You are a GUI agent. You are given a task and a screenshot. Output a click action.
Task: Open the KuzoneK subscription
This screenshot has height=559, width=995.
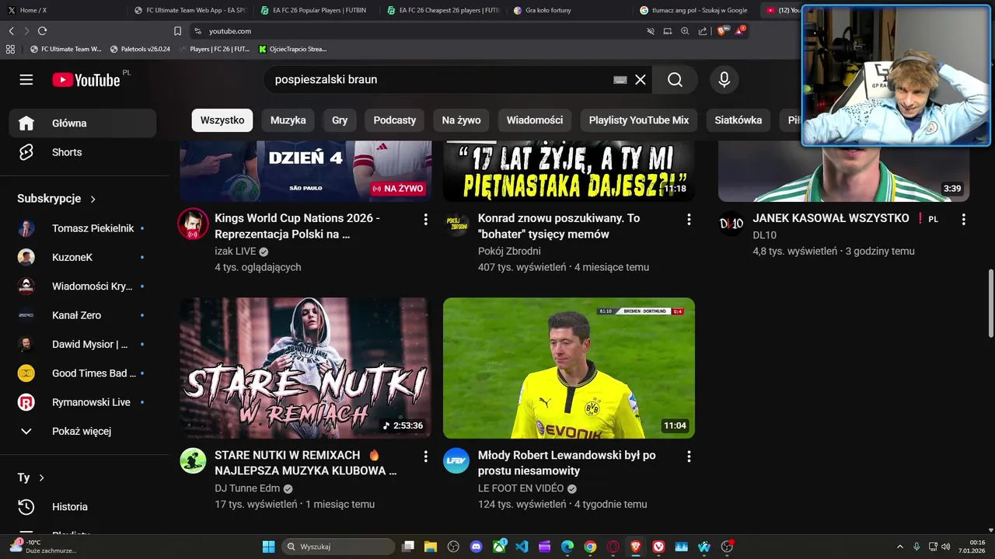click(x=83, y=257)
